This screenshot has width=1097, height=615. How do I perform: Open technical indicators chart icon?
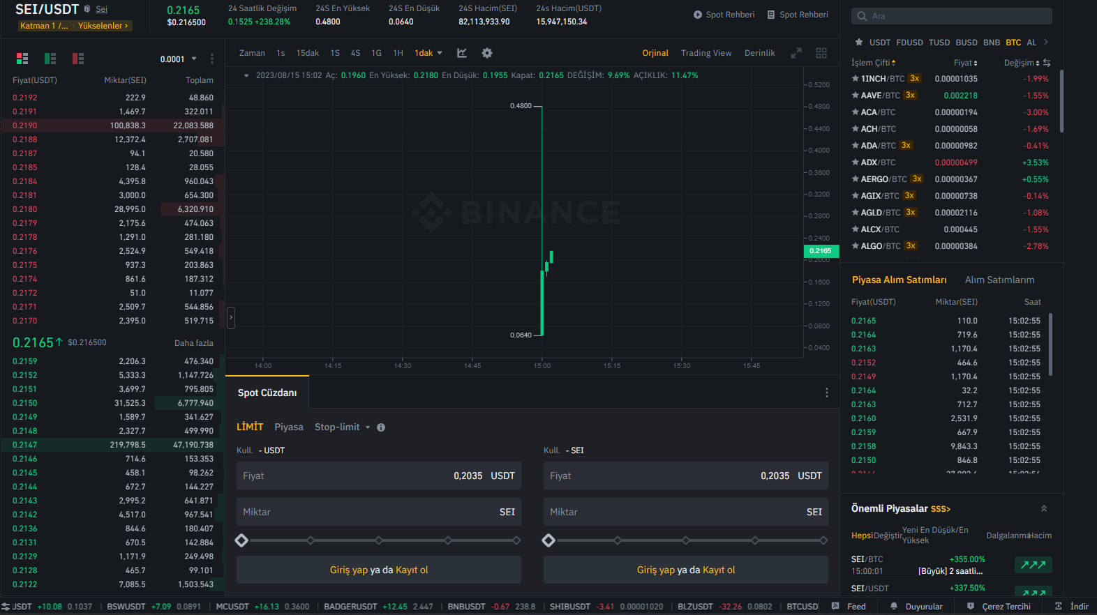click(462, 53)
